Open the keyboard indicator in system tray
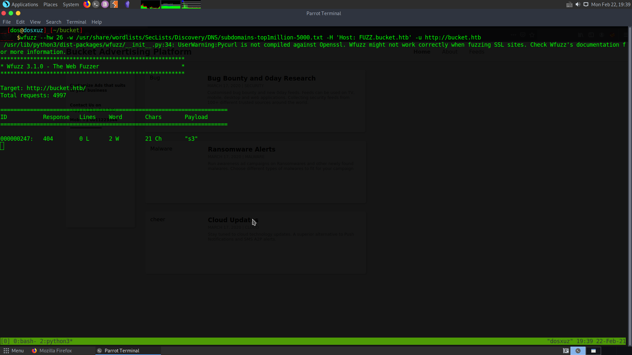The height and width of the screenshot is (355, 632). (569, 4)
